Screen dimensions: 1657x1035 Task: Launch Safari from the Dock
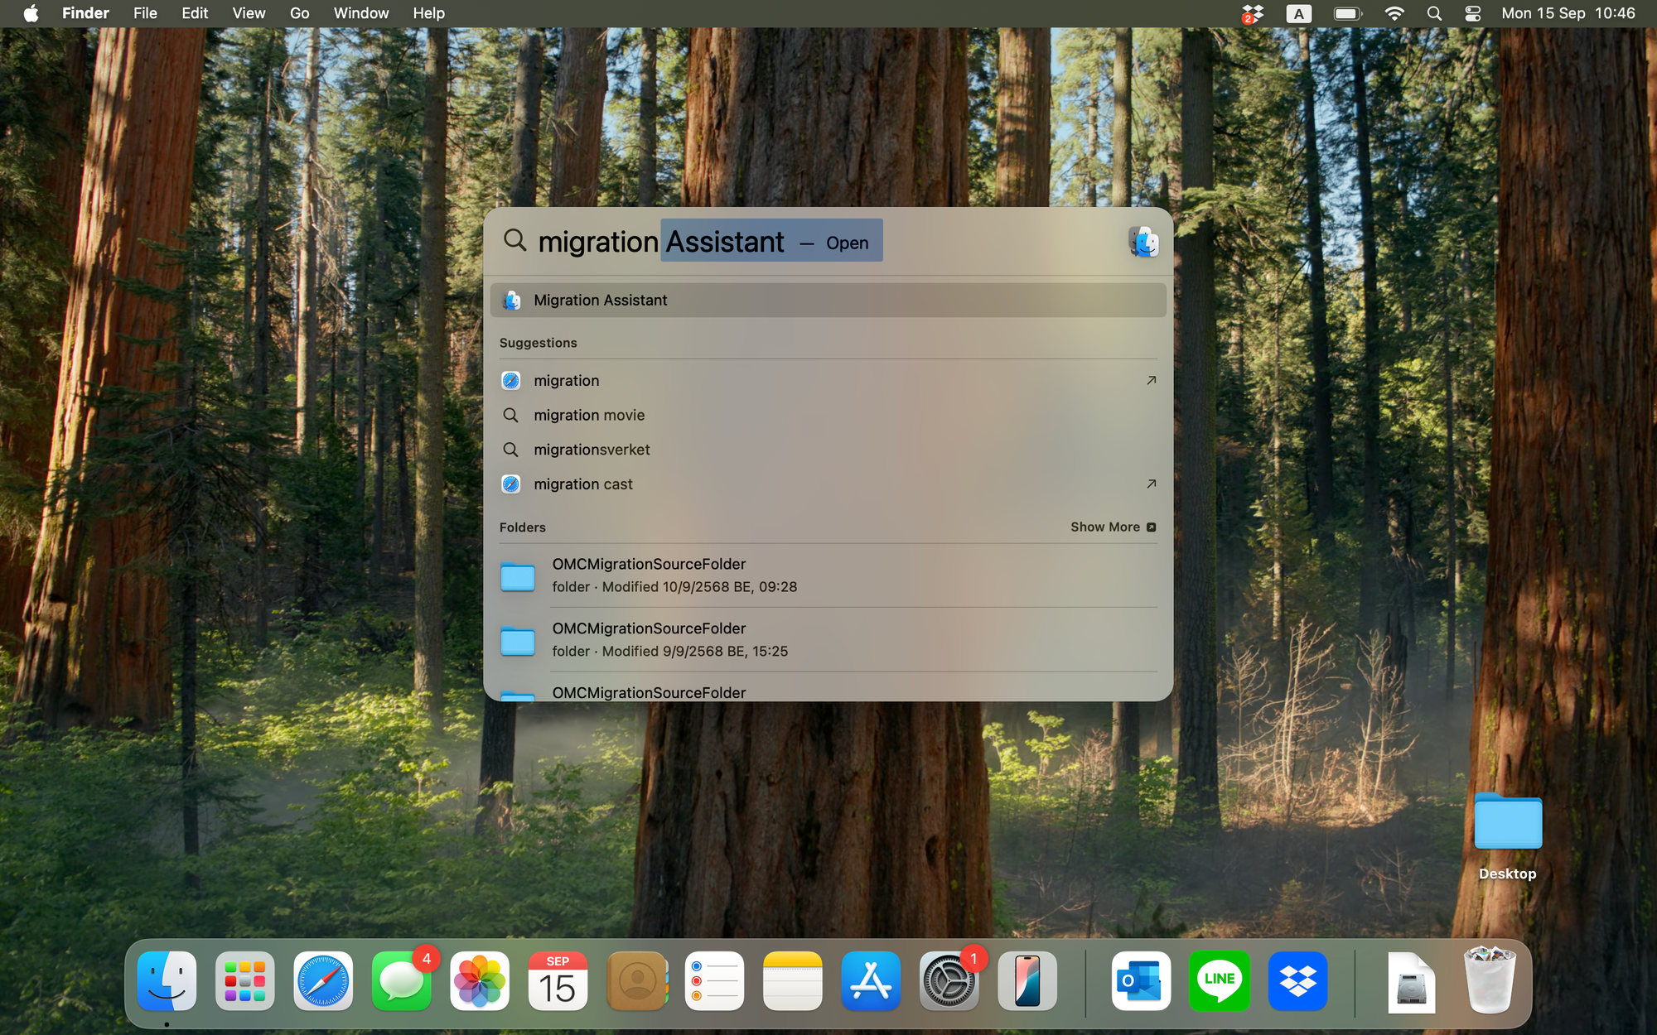[x=323, y=981]
